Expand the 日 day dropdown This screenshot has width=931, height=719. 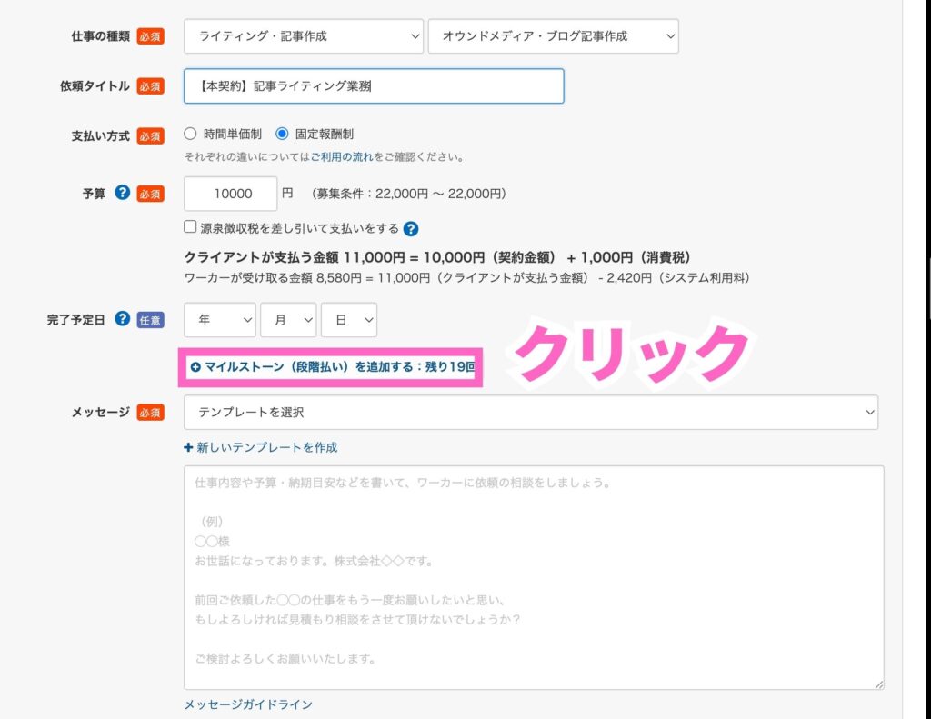[349, 320]
